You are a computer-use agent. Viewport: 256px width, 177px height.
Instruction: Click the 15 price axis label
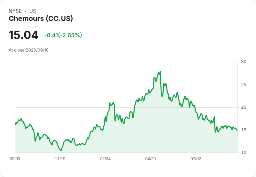pyautogui.click(x=243, y=130)
